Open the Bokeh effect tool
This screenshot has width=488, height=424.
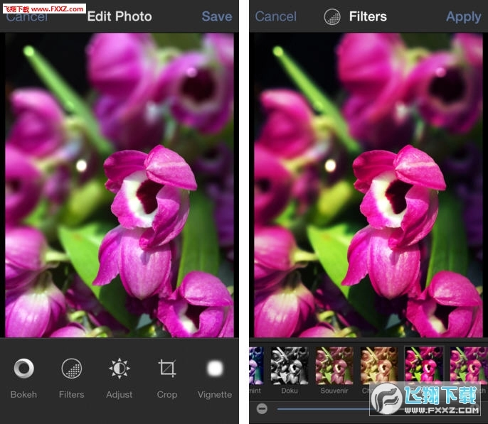click(x=23, y=369)
